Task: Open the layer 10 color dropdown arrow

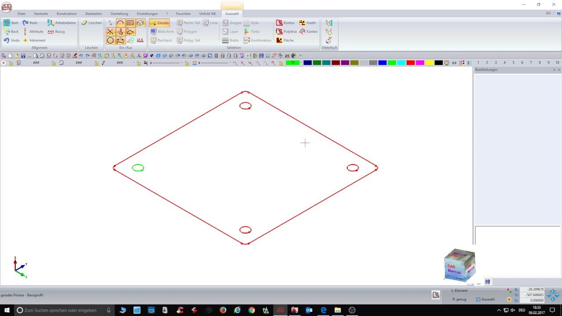Action: pyautogui.click(x=301, y=63)
